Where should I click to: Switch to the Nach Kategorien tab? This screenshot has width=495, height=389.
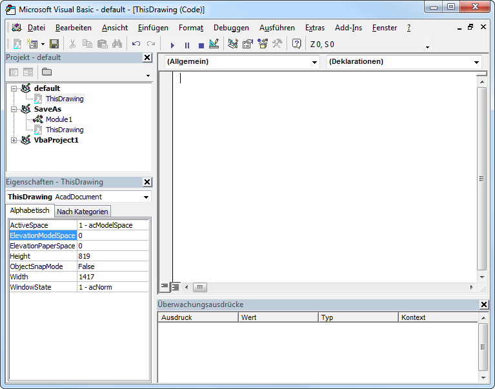coord(83,212)
